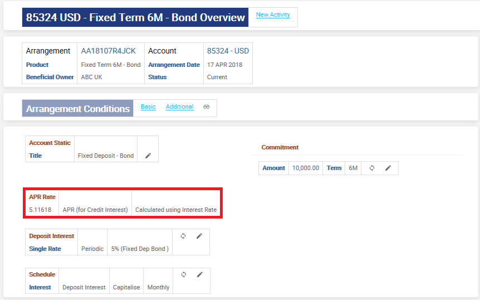This screenshot has height=300, width=480.
Task: Select the APR Rate value 5.11618
Action: click(40, 210)
